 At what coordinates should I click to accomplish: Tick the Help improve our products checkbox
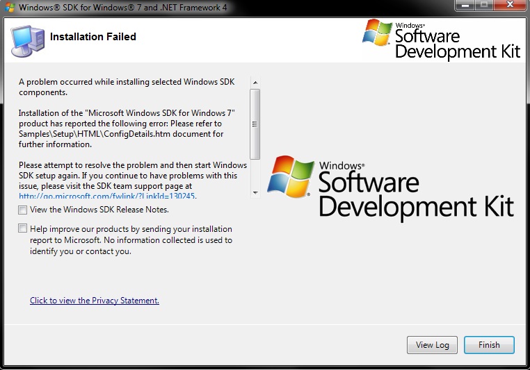[23, 228]
